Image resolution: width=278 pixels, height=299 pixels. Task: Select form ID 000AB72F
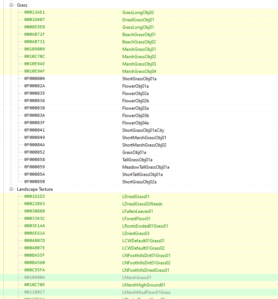click(x=35, y=34)
